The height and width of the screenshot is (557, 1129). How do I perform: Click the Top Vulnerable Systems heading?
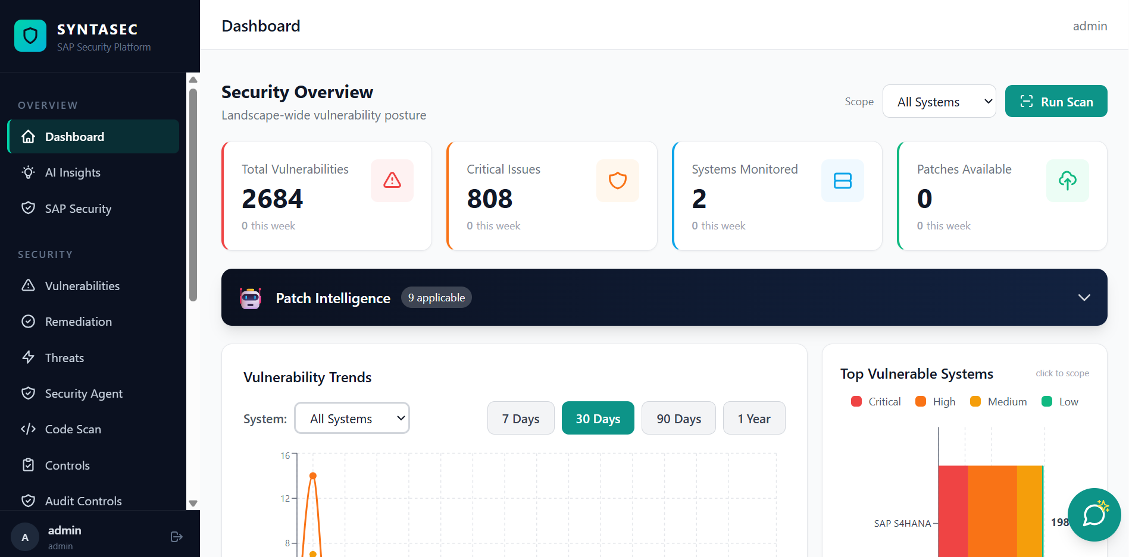pos(917,374)
